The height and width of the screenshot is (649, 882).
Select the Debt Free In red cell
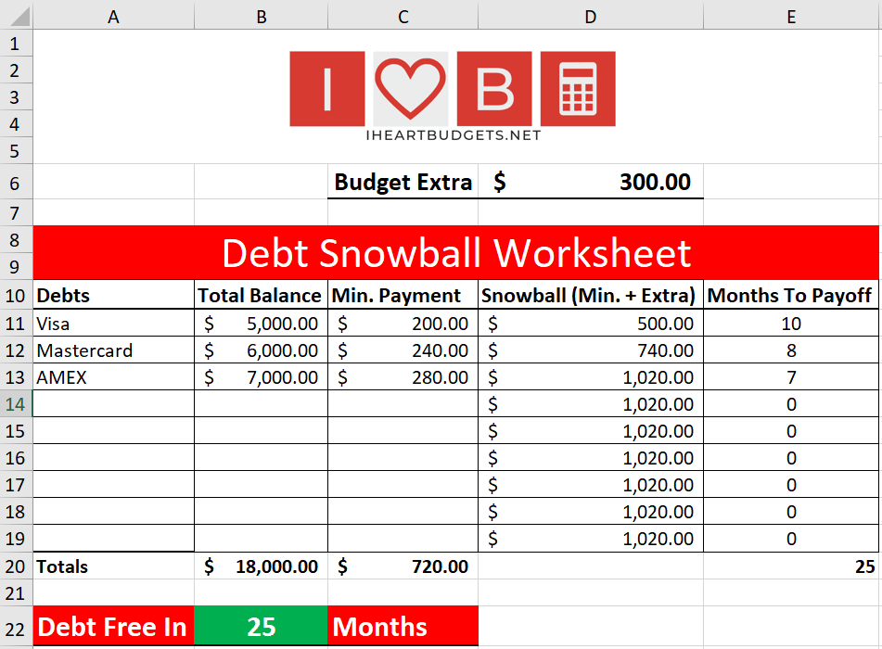coord(113,627)
